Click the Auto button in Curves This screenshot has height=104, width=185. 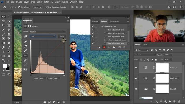(x=62, y=36)
